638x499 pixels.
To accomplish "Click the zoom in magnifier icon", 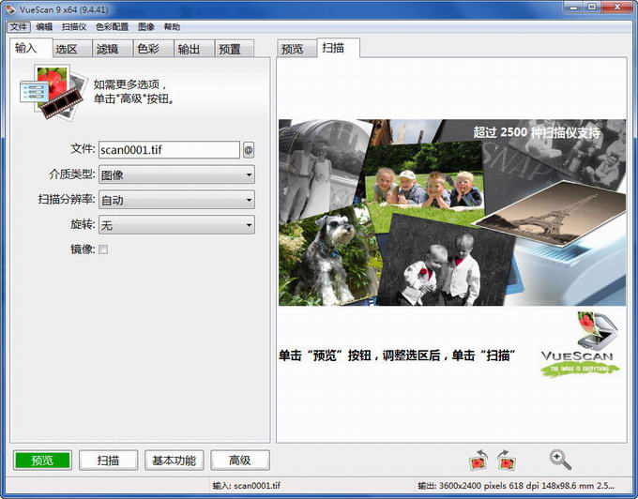I will [x=560, y=460].
